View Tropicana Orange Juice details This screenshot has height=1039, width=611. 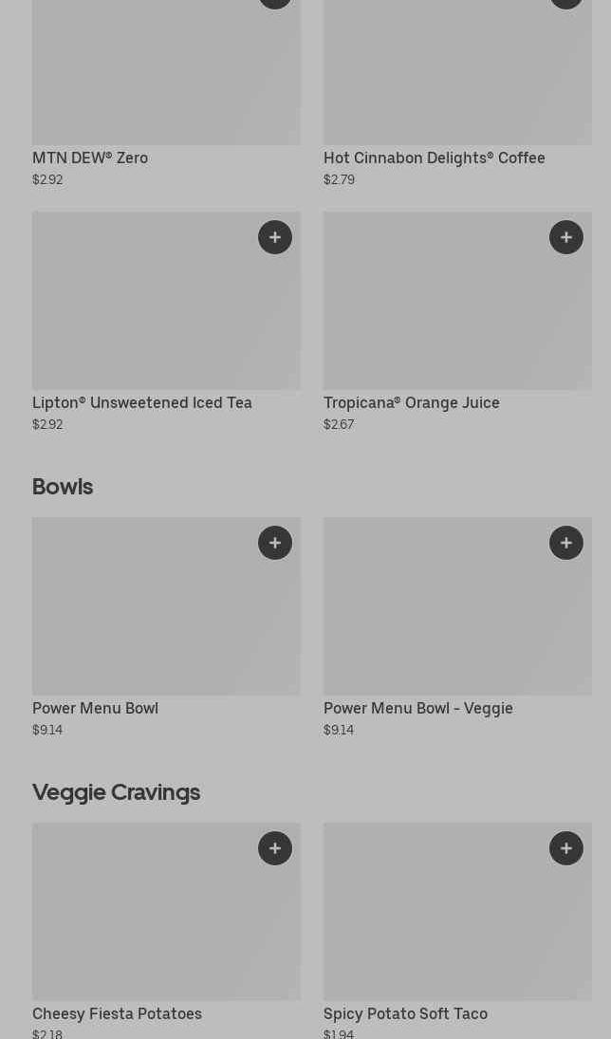411,403
